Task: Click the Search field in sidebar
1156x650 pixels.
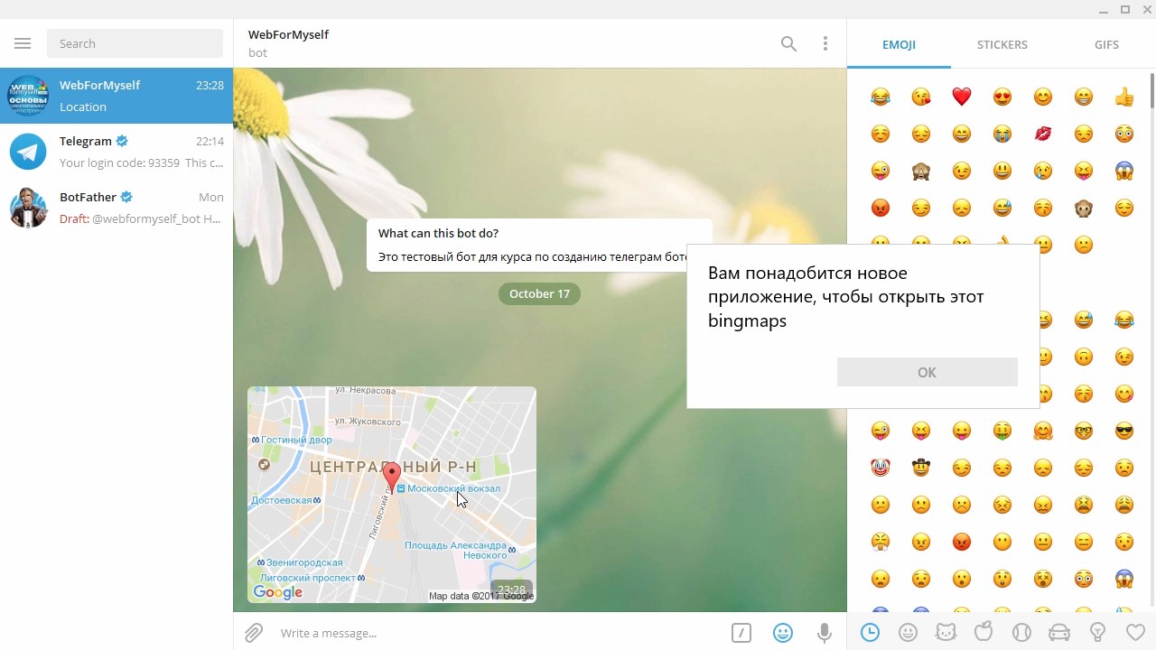Action: (135, 43)
